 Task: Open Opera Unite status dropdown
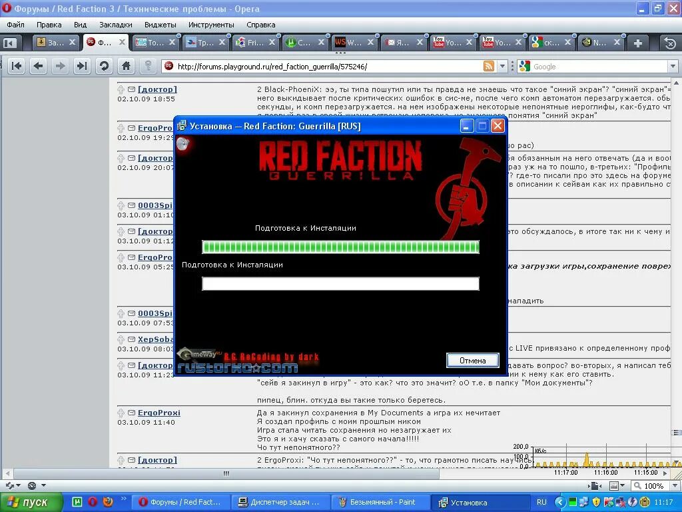(x=37, y=485)
